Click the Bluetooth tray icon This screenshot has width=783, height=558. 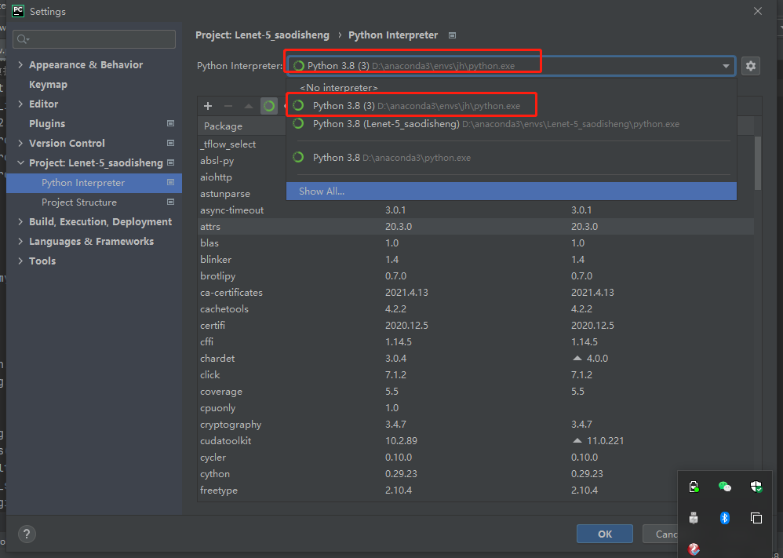click(x=725, y=518)
